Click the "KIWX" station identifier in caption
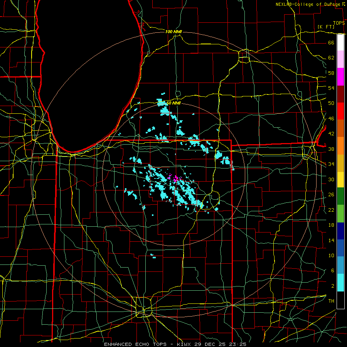This screenshot has width=347, height=347. (185, 344)
